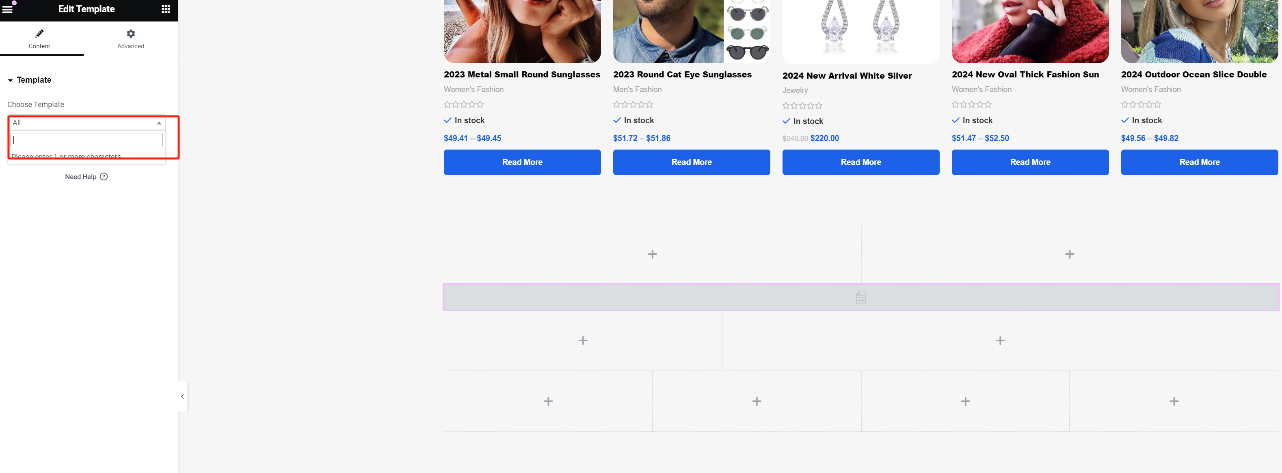The image size is (1282, 473).
Task: Open the Choose Template dropdown
Action: 86,122
